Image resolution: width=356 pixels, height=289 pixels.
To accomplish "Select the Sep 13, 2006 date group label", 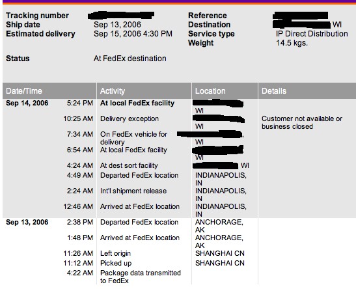I will [x=27, y=222].
